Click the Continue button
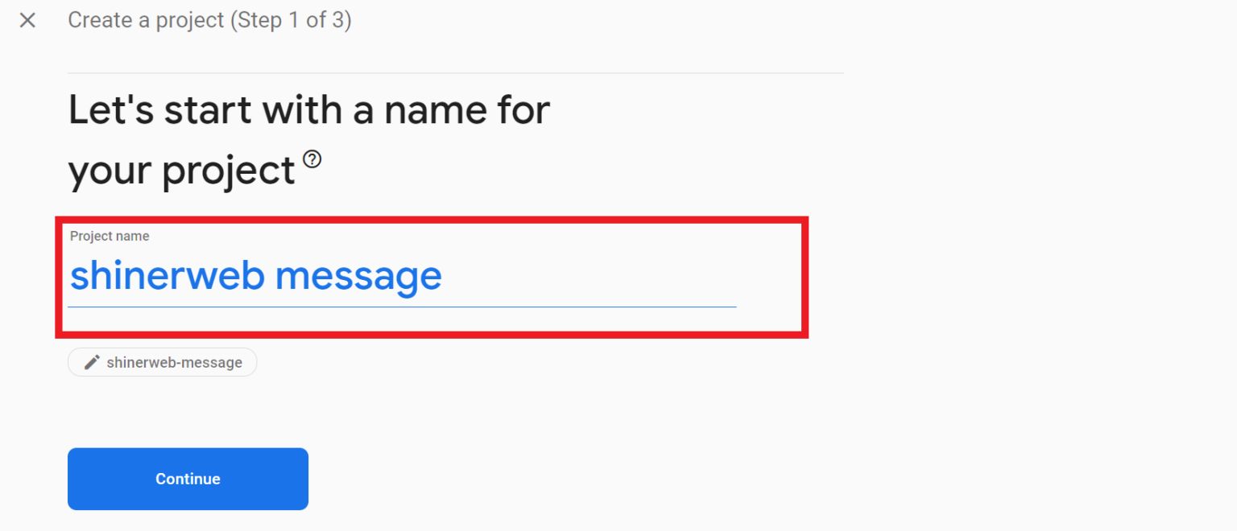Image resolution: width=1237 pixels, height=531 pixels. click(x=188, y=478)
